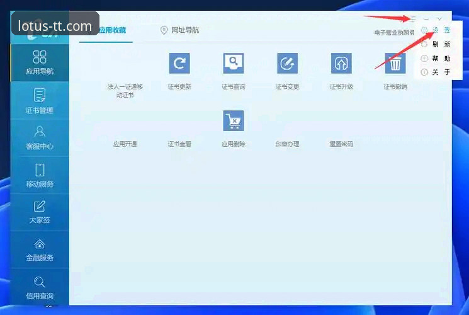
Task: Open the 证书查询 app icon
Action: coord(234,63)
